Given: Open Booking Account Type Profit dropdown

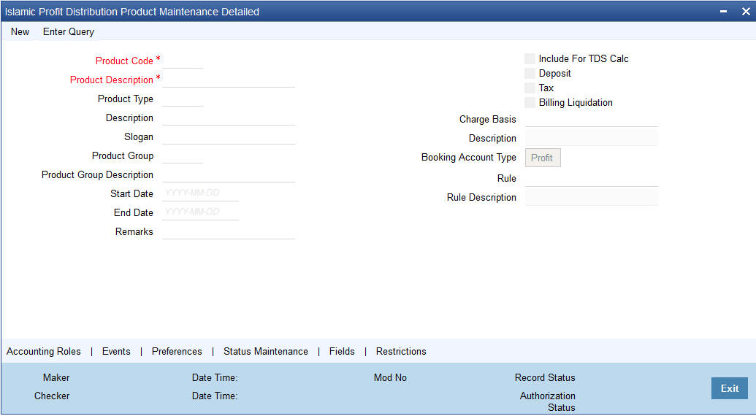Looking at the screenshot, I should point(543,158).
